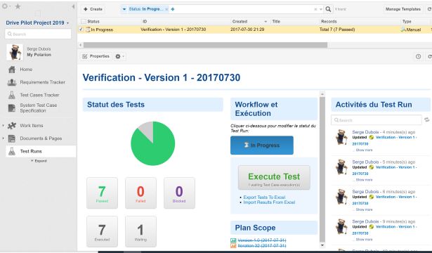Screen dimensions: 432x253
Task: Open System Test Case Specification
Action: coord(39,108)
